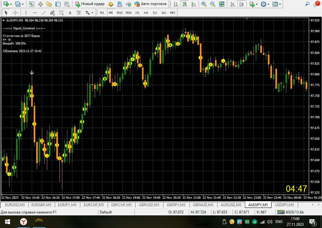Open the Strategy Tester magnifier icon
322x228 pixels.
click(x=67, y=4)
